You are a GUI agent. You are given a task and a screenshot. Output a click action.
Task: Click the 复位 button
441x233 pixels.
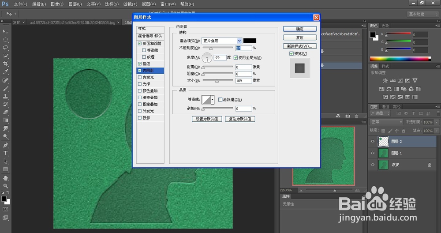click(x=300, y=38)
